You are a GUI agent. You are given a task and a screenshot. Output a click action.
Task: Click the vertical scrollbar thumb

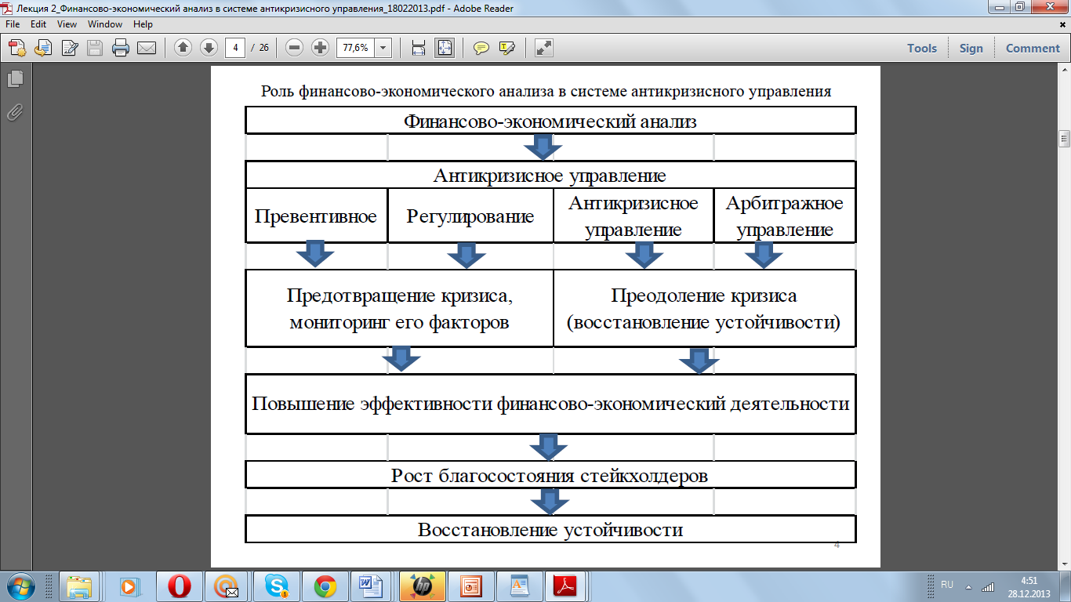click(x=1064, y=139)
